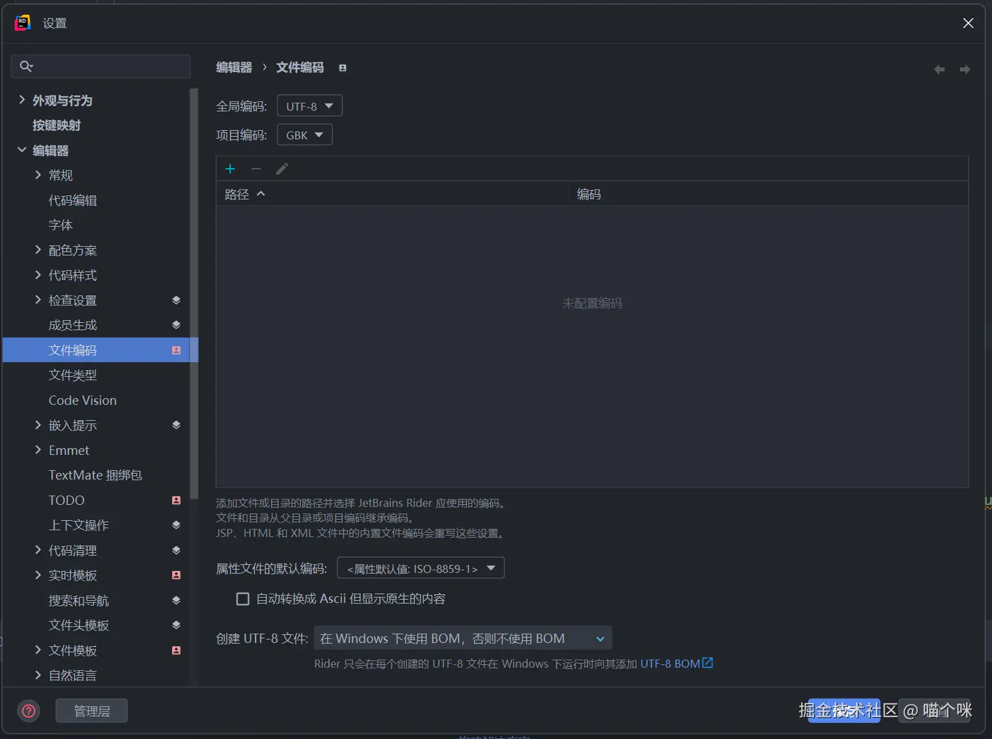The image size is (992, 739).
Task: Open the UTF-8 BOM link
Action: point(670,664)
